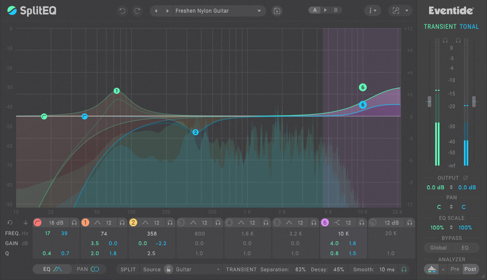487x280 pixels.
Task: Reset all bands with the reset arrow
Action: point(10,222)
